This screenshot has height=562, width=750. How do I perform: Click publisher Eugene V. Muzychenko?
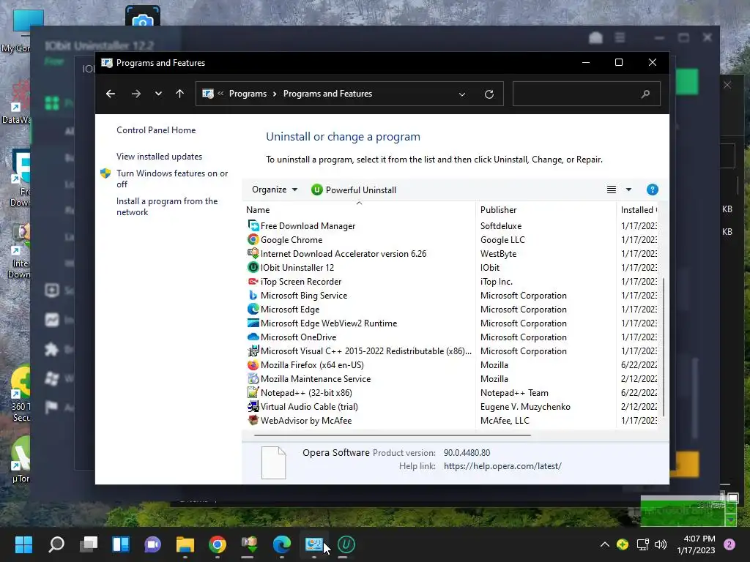pyautogui.click(x=525, y=406)
